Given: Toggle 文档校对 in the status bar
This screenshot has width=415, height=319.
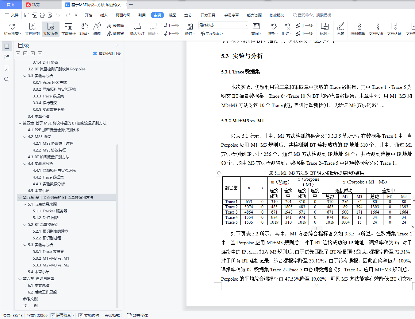Looking at the screenshot, I should (x=89, y=315).
